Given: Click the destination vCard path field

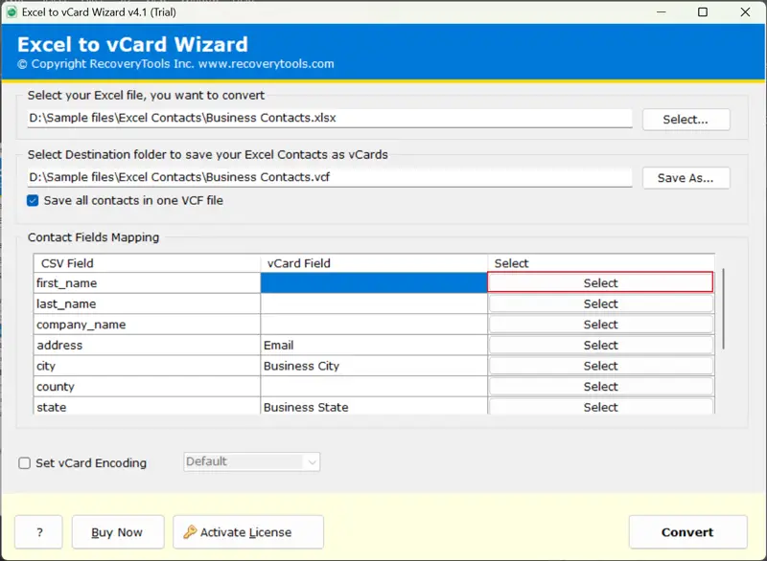Looking at the screenshot, I should 329,177.
